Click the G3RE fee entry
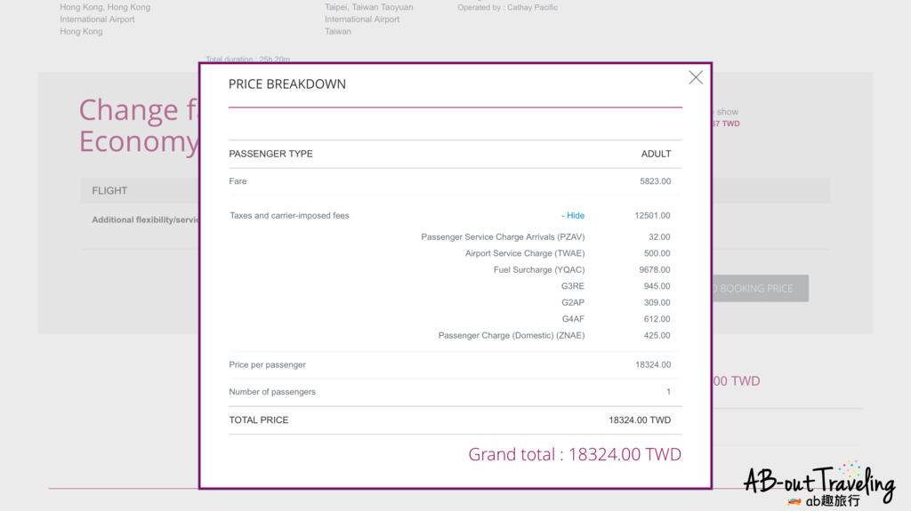911x511 pixels. tap(573, 287)
